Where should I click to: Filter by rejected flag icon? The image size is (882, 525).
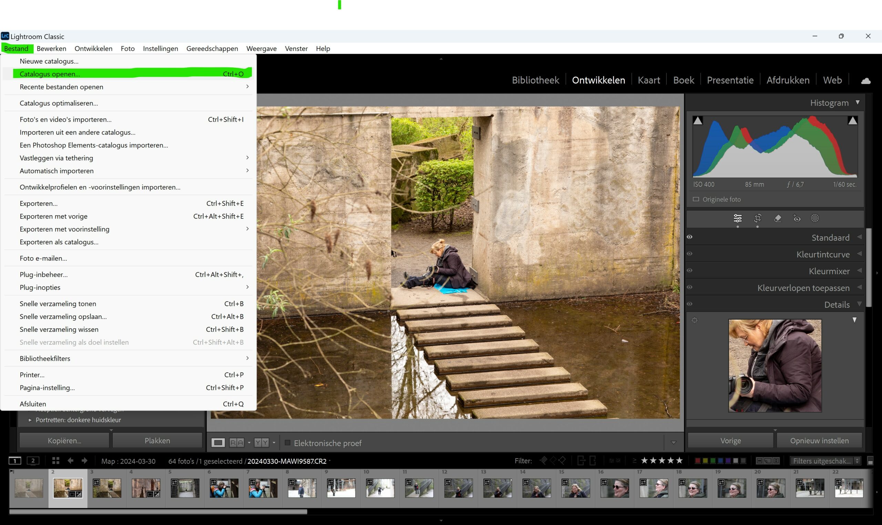(x=562, y=461)
